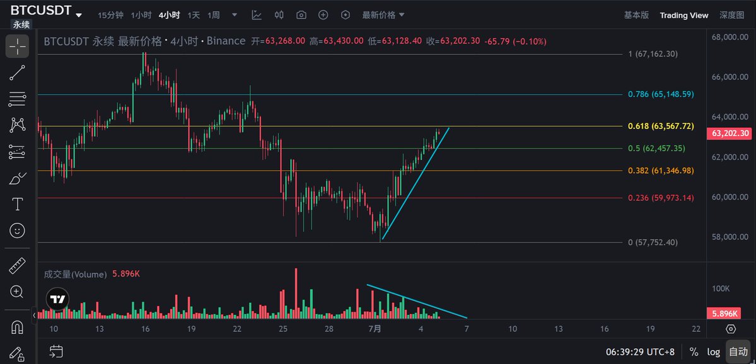Screen dimensions: 756x364
Task: Switch to the 15分钟 timeframe
Action: pyautogui.click(x=110, y=15)
